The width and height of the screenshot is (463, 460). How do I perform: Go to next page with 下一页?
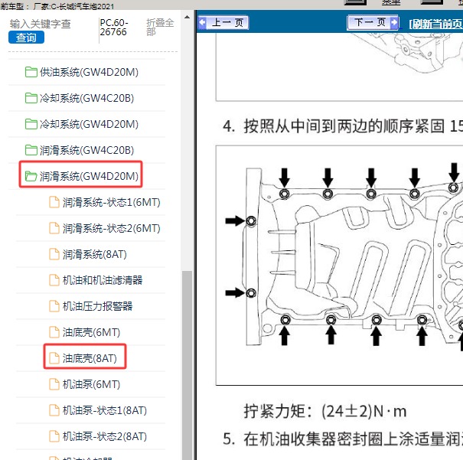click(x=373, y=22)
